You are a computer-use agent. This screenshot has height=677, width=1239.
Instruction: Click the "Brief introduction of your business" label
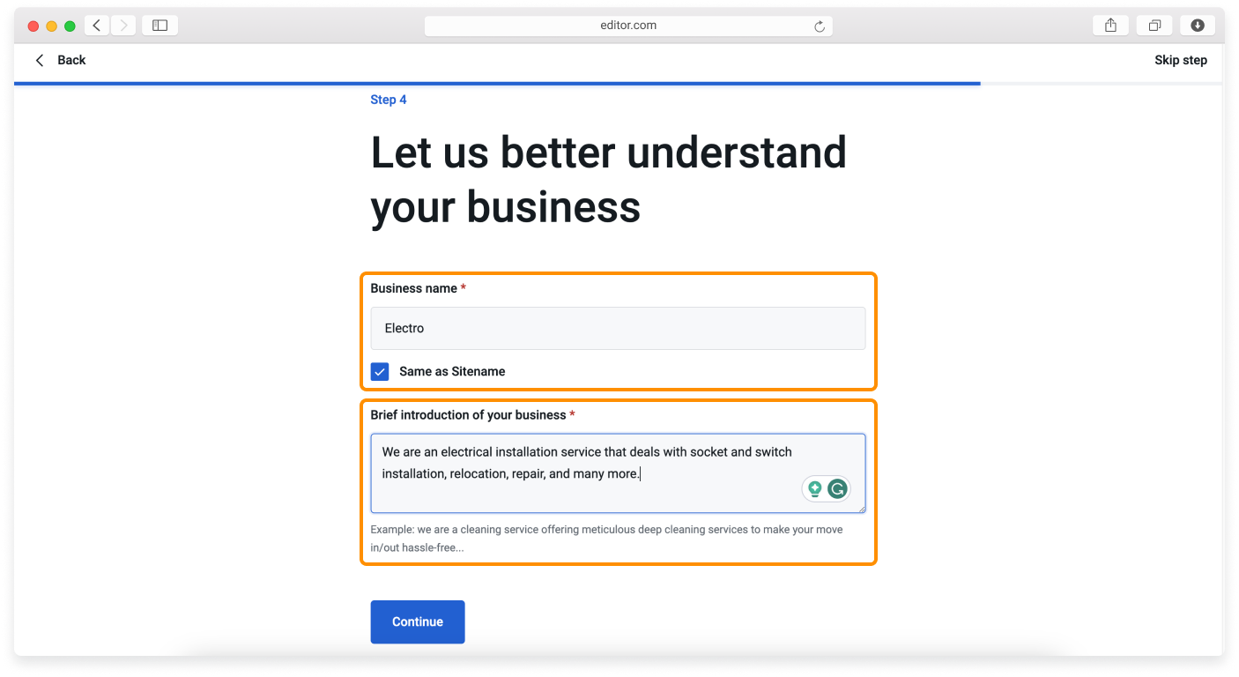[x=468, y=415]
